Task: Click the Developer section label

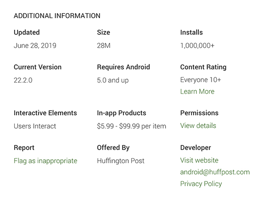Action: click(x=195, y=148)
